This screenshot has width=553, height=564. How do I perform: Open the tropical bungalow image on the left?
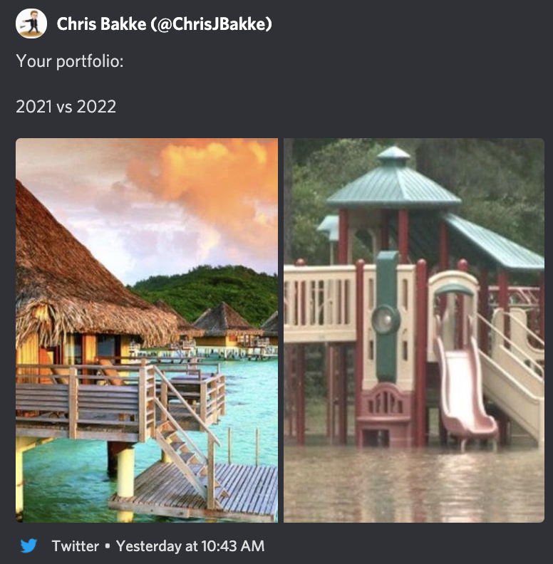pos(147,330)
